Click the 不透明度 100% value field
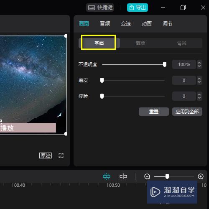The image size is (209, 209). (184, 64)
